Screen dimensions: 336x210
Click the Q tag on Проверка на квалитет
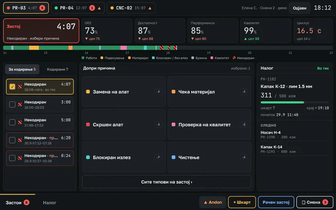[x=244, y=124]
